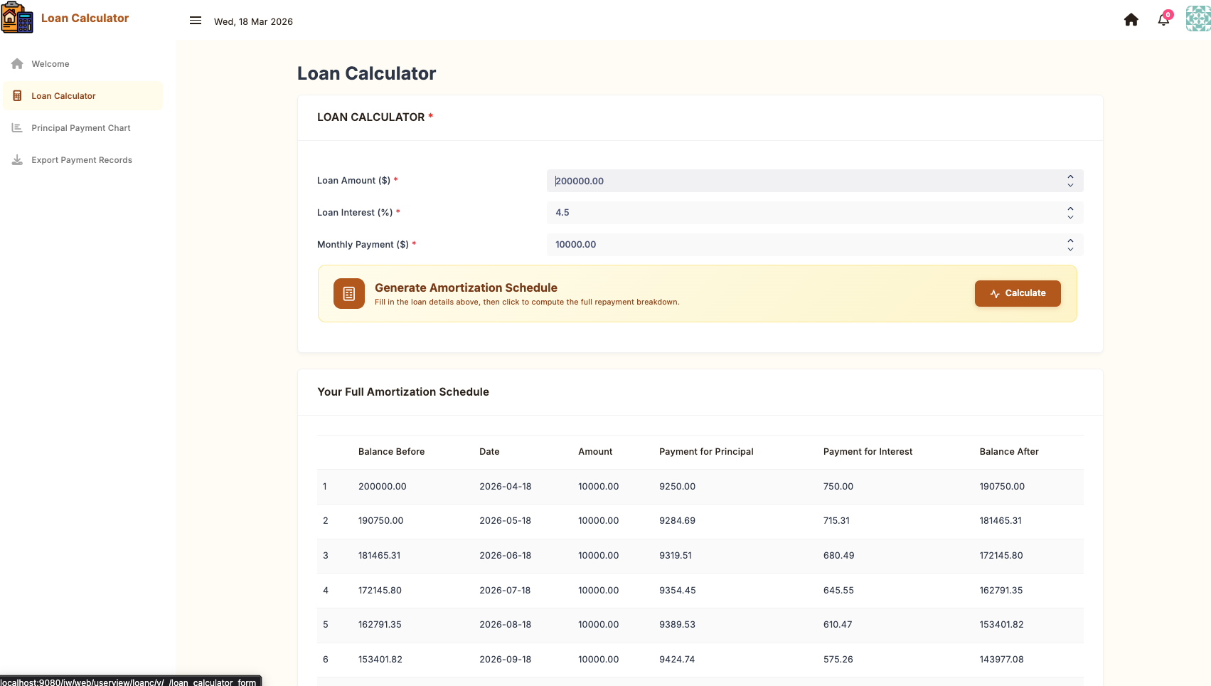Open the notifications bell
This screenshot has width=1211, height=686.
coord(1163,20)
